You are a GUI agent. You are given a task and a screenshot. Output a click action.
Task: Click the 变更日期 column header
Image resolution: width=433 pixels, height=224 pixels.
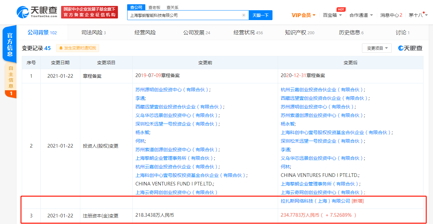[60, 63]
